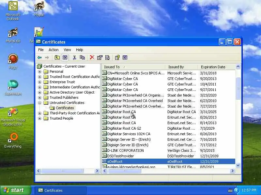Click the Back arrow toolbar icon
This screenshot has height=195, width=261.
39,58
